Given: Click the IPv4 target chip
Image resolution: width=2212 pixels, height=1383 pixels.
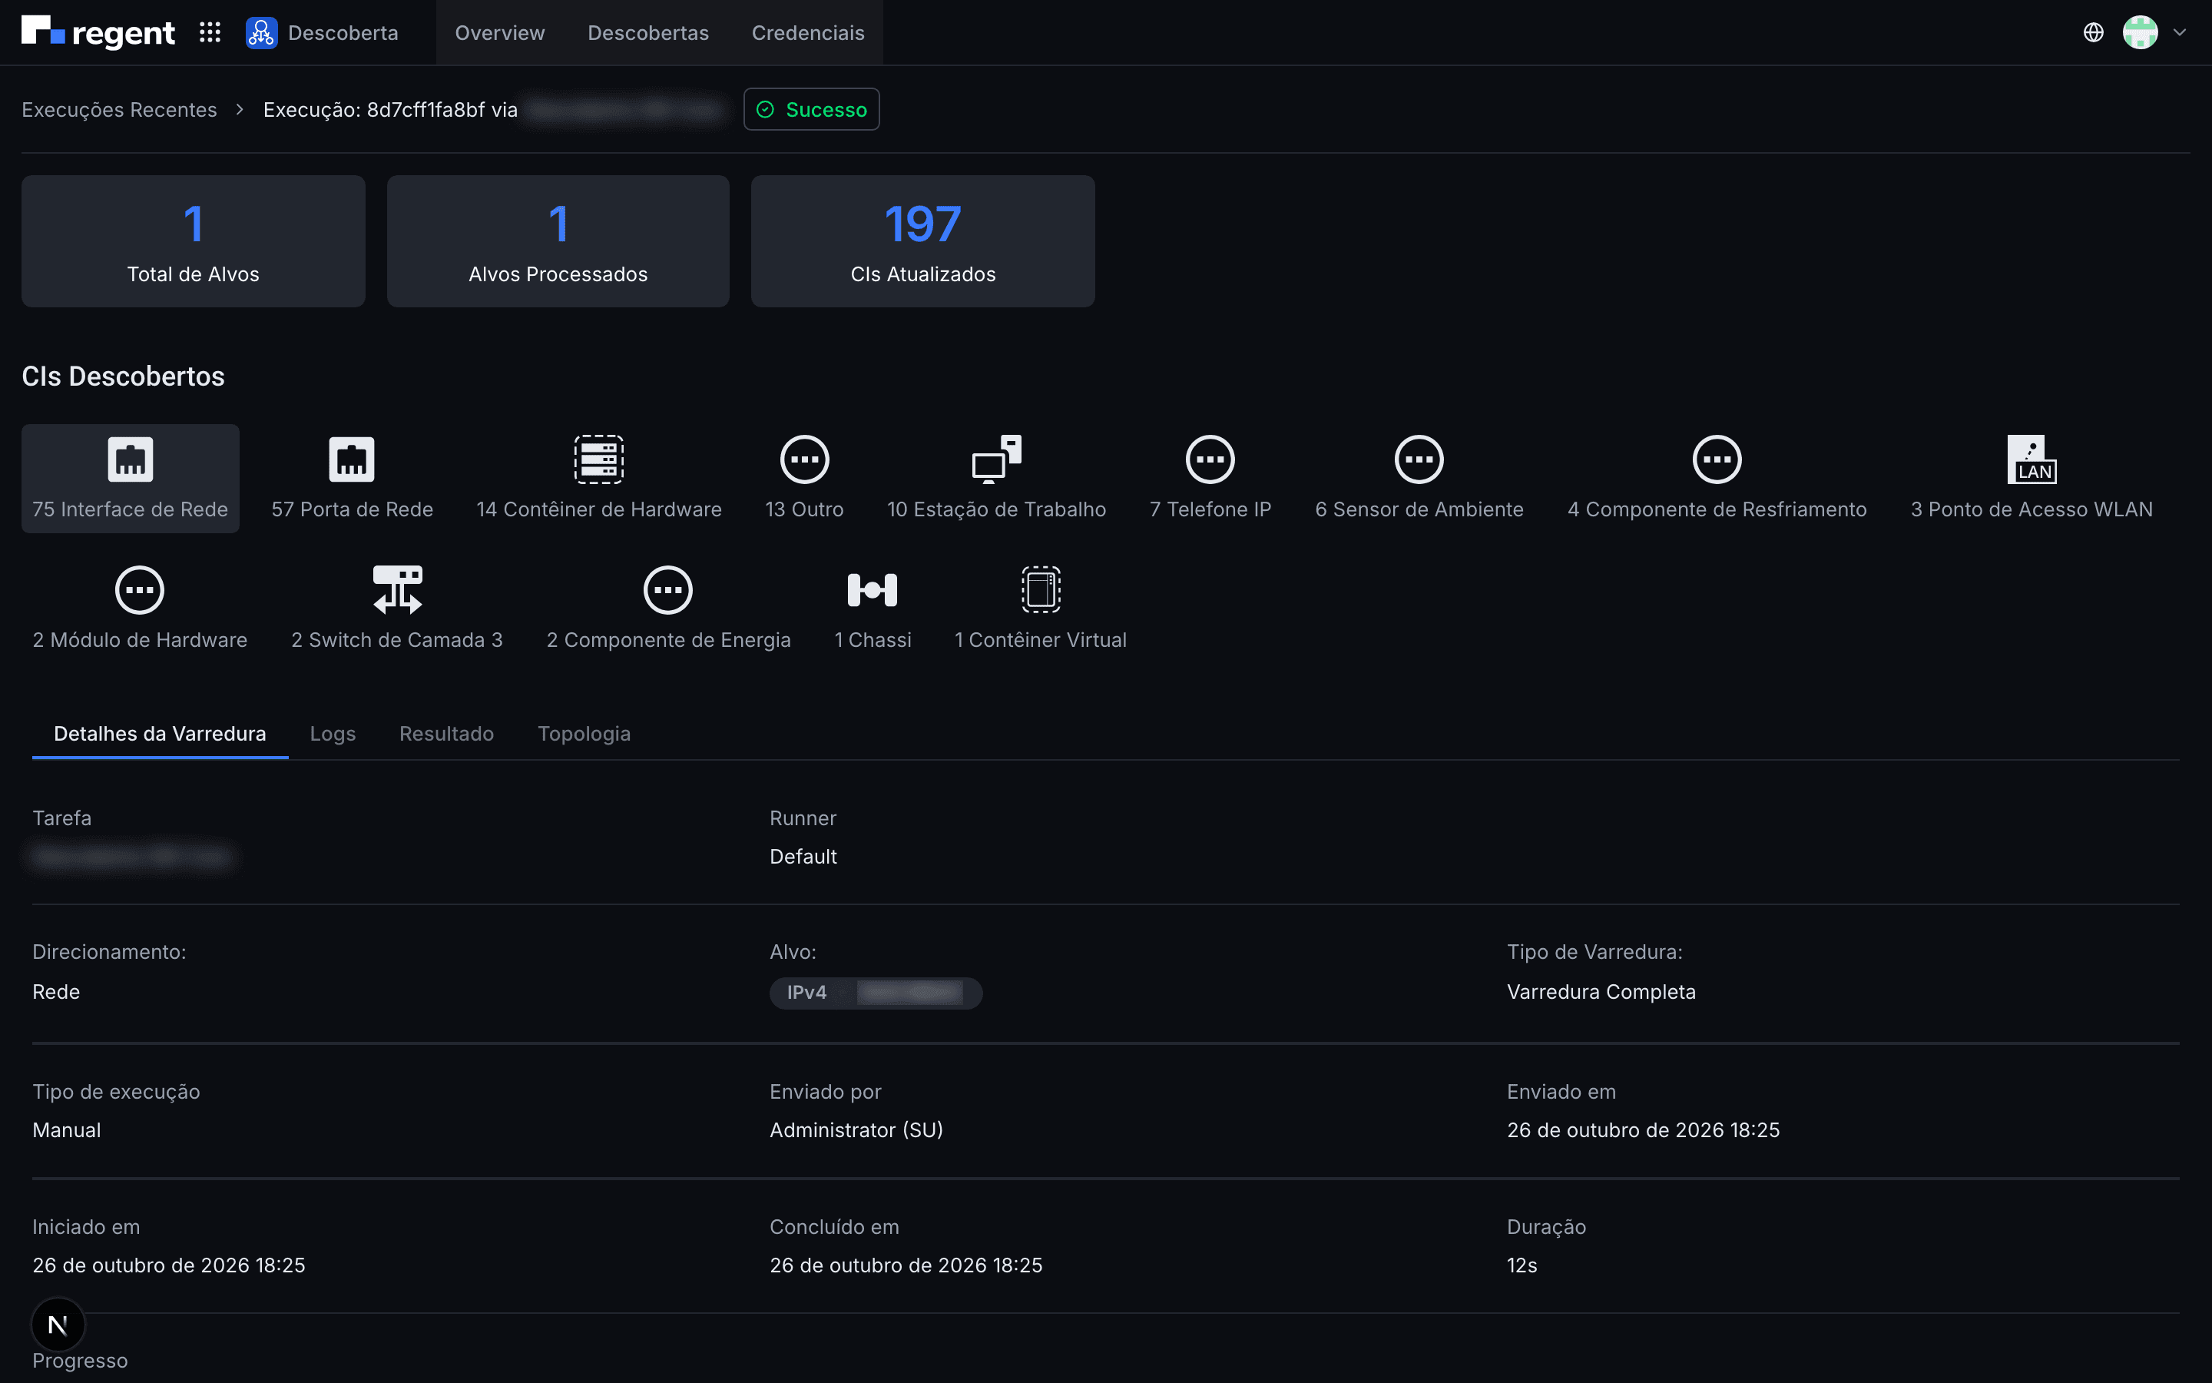Looking at the screenshot, I should pyautogui.click(x=876, y=993).
